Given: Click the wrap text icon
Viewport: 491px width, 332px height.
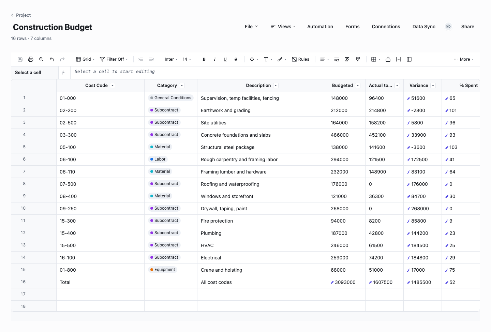Looking at the screenshot, I should click(x=337, y=59).
